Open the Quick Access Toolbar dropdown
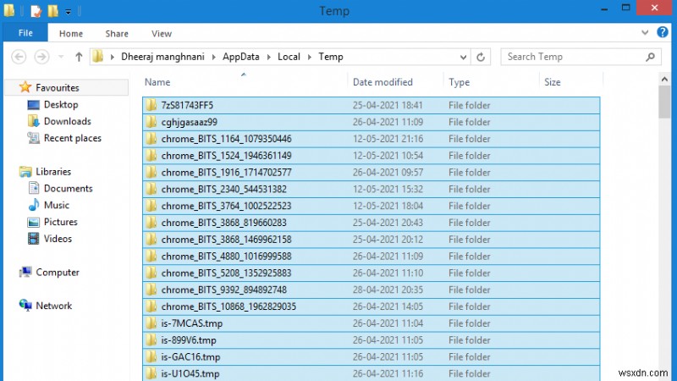677x381 pixels. 69,12
